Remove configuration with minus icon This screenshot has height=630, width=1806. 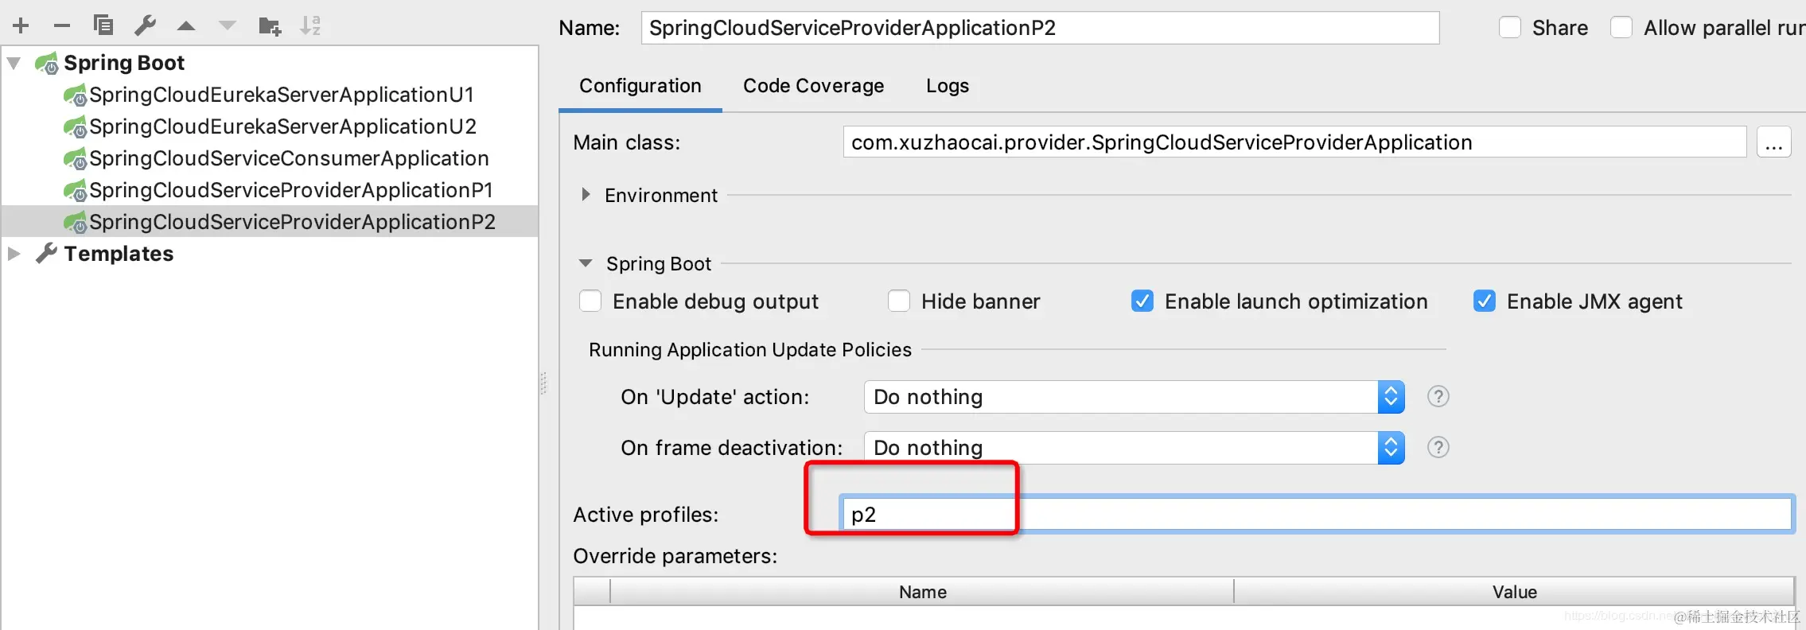pyautogui.click(x=62, y=26)
